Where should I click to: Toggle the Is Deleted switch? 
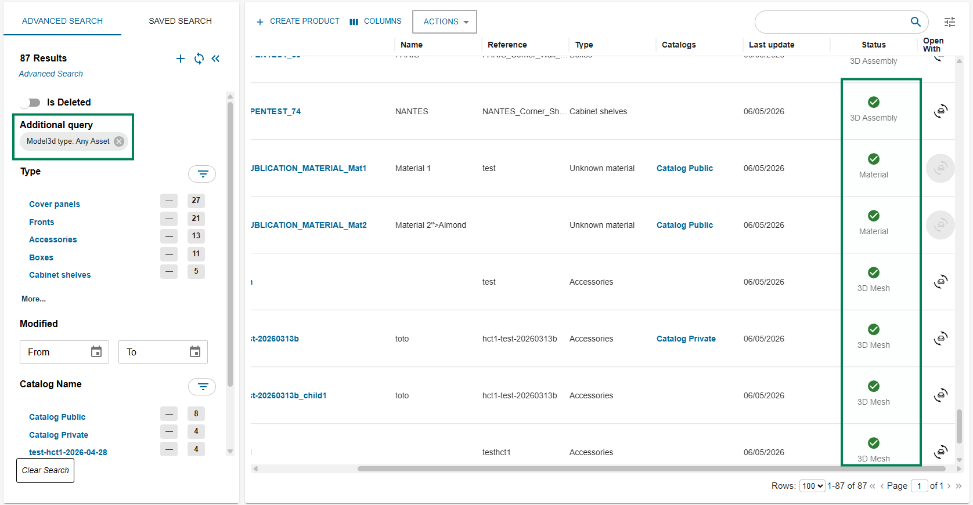(x=30, y=103)
